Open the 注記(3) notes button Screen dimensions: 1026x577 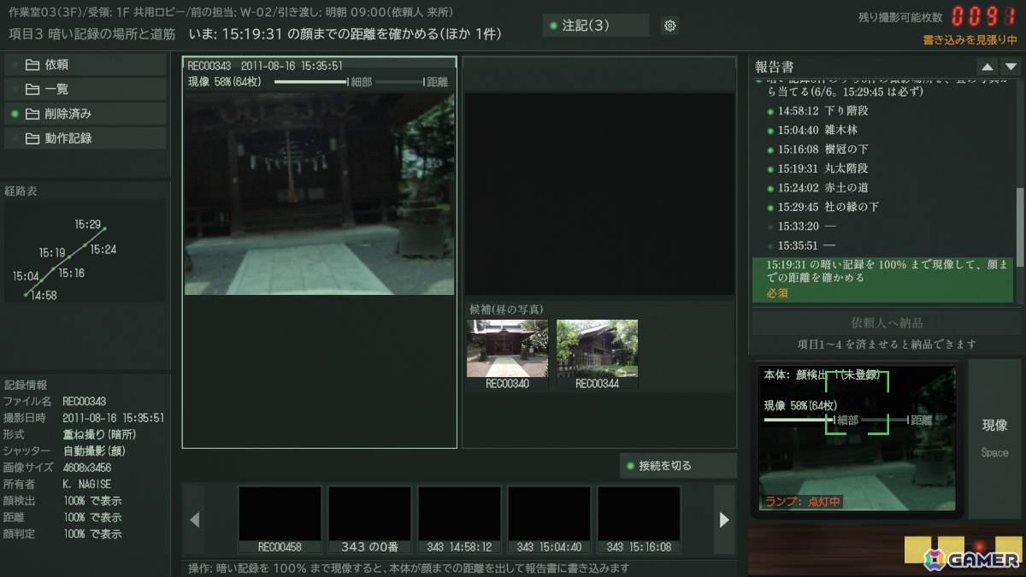[596, 26]
